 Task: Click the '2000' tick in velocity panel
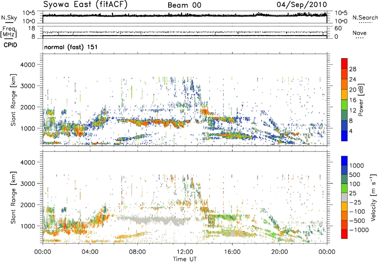point(28,205)
